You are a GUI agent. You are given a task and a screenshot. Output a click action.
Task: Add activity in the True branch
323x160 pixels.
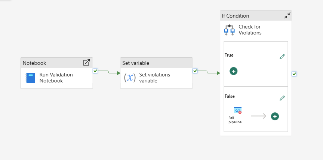pyautogui.click(x=234, y=71)
